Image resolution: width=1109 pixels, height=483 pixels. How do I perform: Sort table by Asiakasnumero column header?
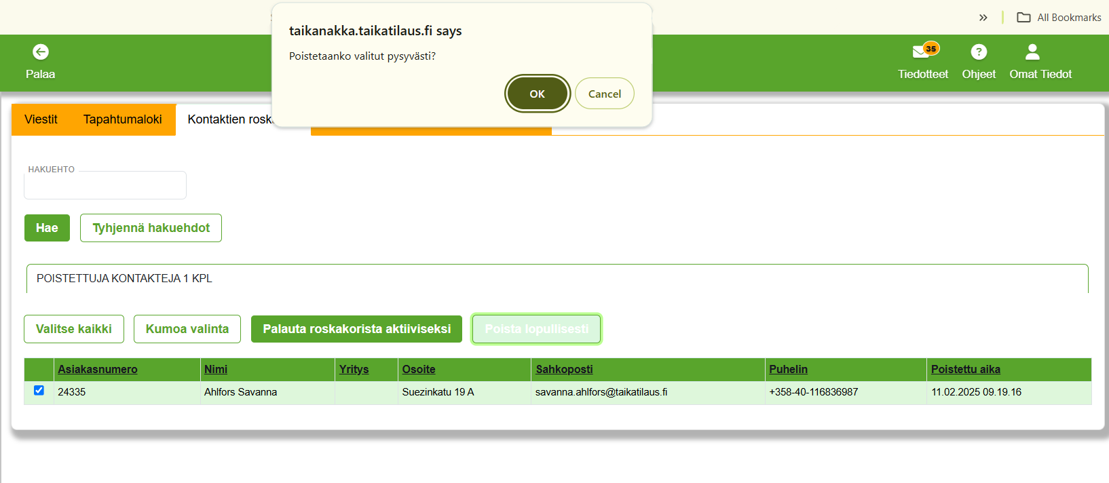(97, 369)
